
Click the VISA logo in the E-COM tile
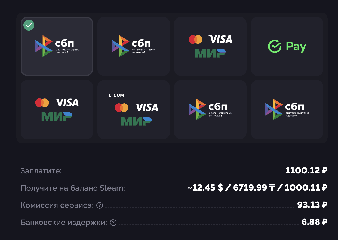(x=146, y=107)
